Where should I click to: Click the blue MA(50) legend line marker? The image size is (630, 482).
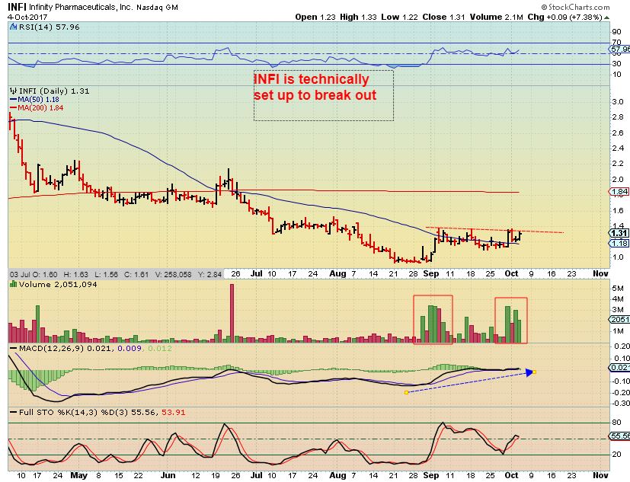pos(13,100)
